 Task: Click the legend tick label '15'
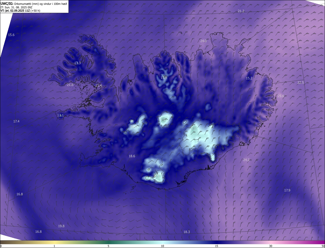pos(217,246)
